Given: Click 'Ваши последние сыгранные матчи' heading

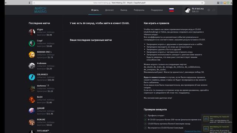Looking at the screenshot, I should (91, 40).
